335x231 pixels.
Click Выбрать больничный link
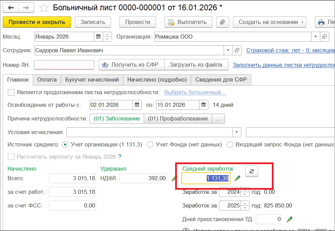click(x=195, y=92)
